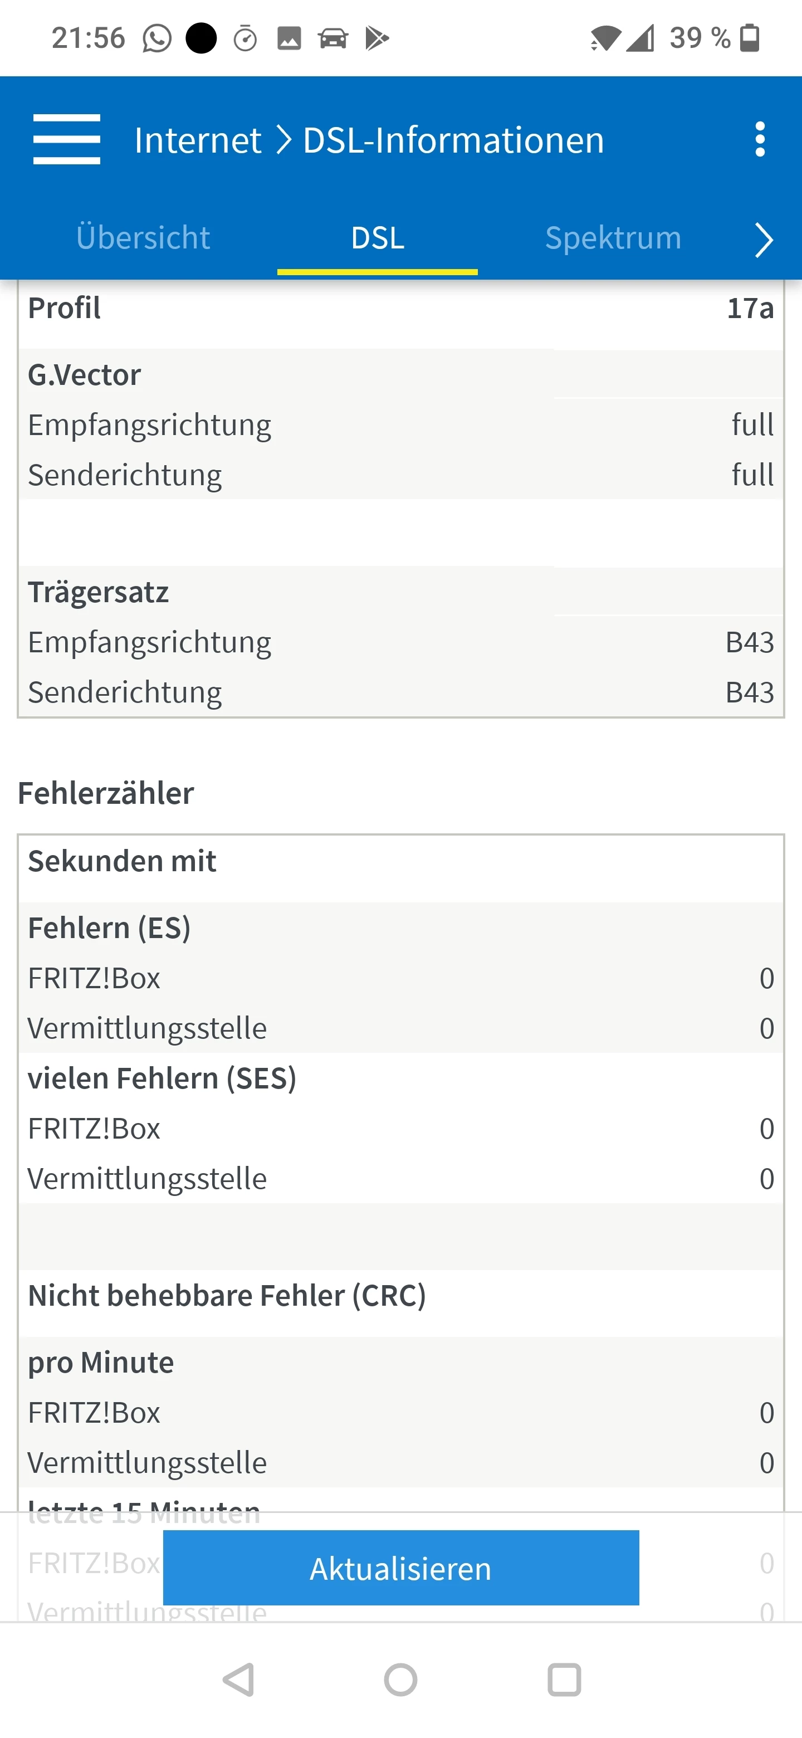
Task: Select the DSL tab
Action: [378, 238]
